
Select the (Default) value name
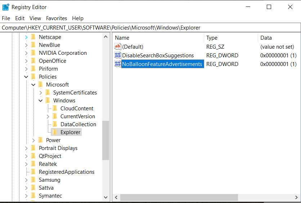[x=132, y=47]
